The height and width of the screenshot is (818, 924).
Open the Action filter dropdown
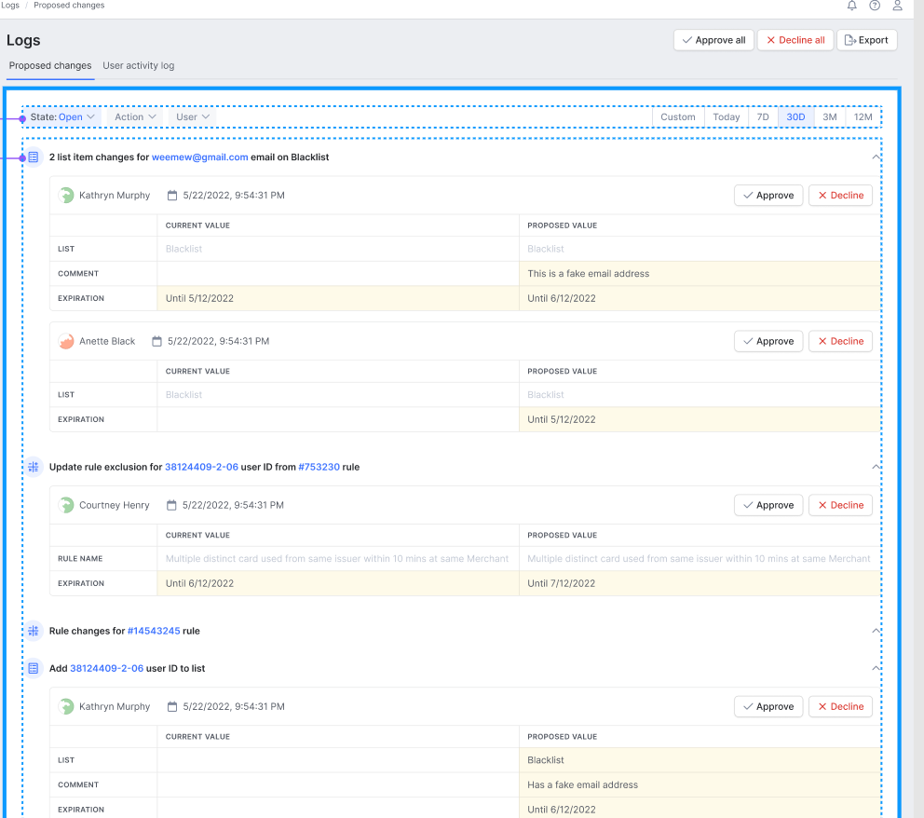(135, 117)
